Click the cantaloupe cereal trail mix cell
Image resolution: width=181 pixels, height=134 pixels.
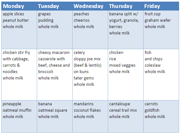[126, 116]
